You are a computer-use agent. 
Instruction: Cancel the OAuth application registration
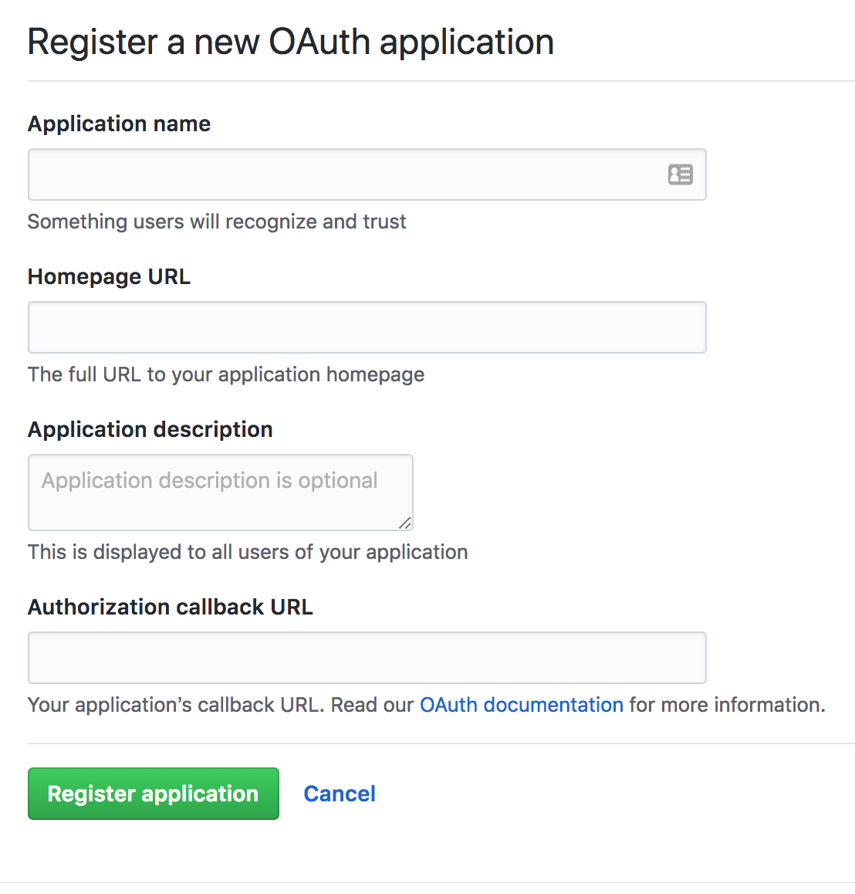[340, 794]
